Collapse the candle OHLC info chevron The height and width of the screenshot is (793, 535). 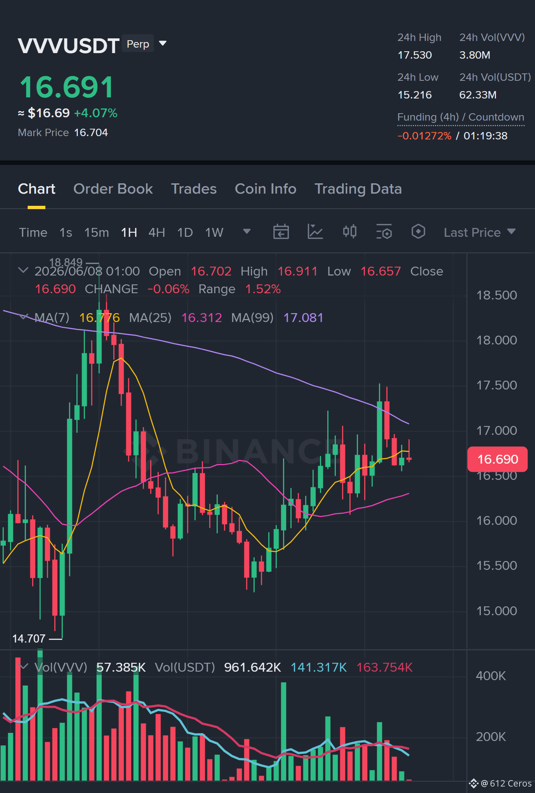coord(23,271)
